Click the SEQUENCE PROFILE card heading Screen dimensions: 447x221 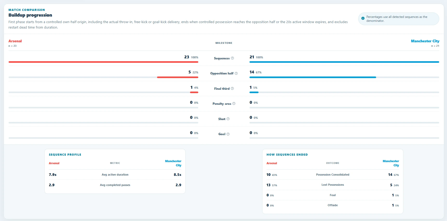click(x=65, y=155)
